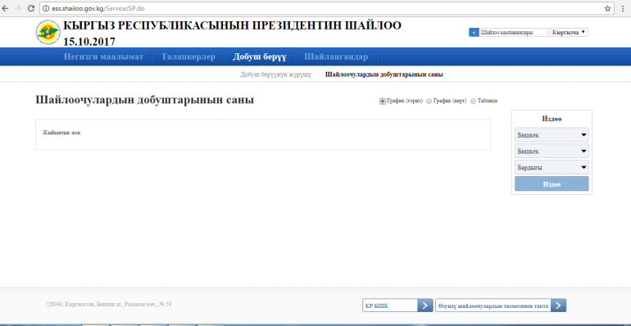This screenshot has height=326, width=631.
Task: Switch to Добуш берүүнүн жүрүшү sub-tab
Action: tap(275, 75)
